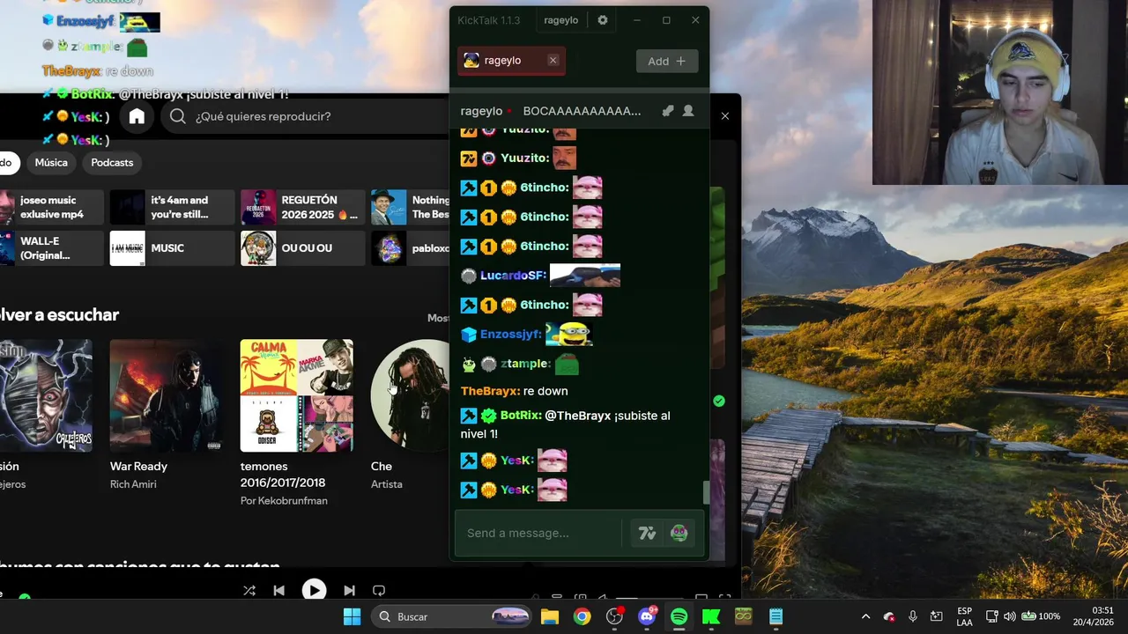The image size is (1128, 634).
Task: Select the Podcasts filter chip in Spotify
Action: (112, 163)
